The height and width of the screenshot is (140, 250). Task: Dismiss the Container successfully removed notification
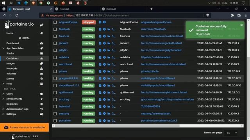pyautogui.click(x=241, y=25)
